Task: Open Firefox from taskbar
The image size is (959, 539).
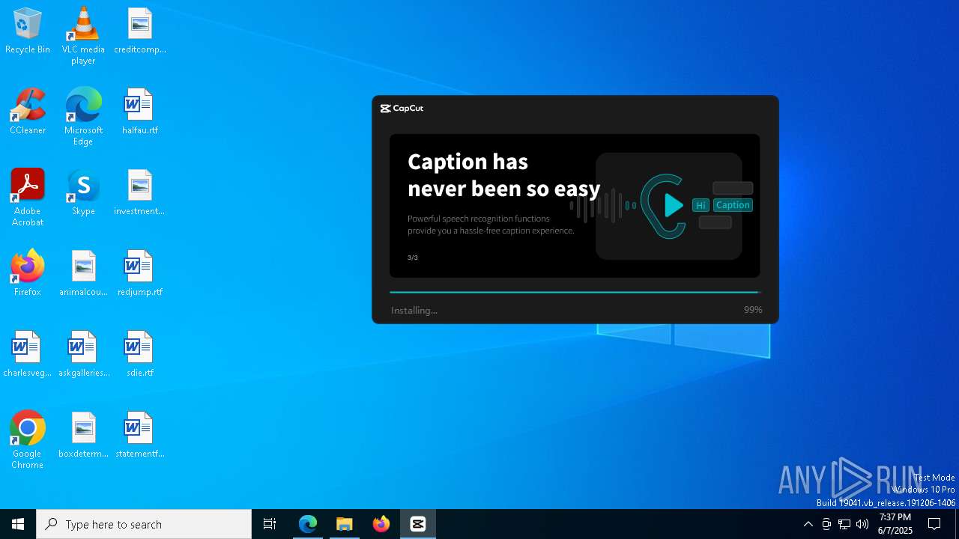Action: point(381,524)
